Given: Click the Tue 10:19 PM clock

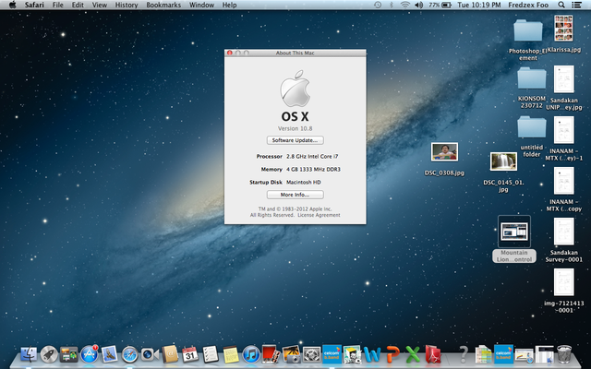Looking at the screenshot, I should click(x=479, y=5).
